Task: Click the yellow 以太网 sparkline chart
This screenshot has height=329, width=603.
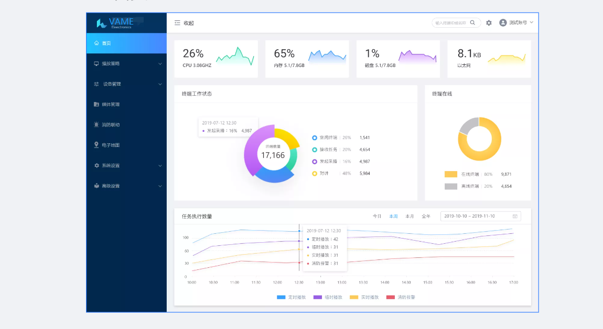Action: click(507, 59)
